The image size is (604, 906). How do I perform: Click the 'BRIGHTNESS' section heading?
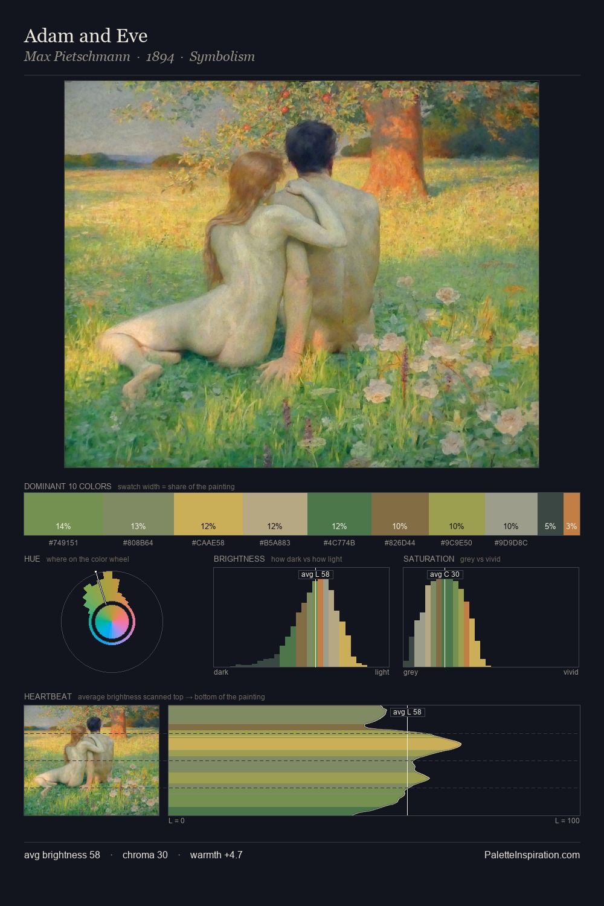(239, 559)
